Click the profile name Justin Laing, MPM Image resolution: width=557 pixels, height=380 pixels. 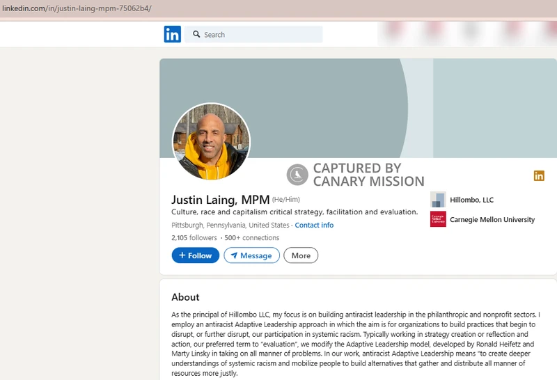pyautogui.click(x=220, y=200)
